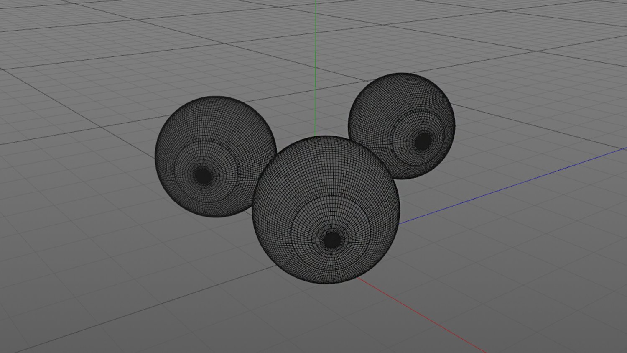This screenshot has height=353, width=627.
Task: Click the red X axis line
Action: tap(422, 315)
